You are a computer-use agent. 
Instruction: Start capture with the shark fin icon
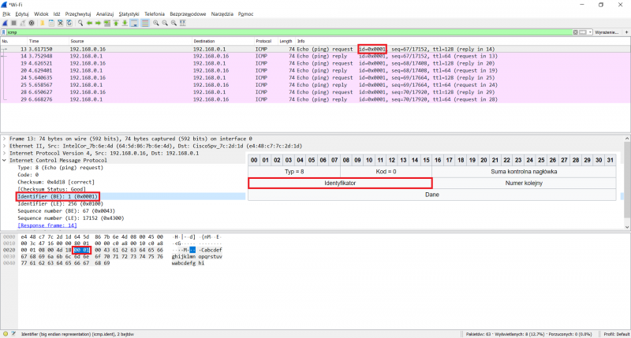pyautogui.click(x=5, y=23)
